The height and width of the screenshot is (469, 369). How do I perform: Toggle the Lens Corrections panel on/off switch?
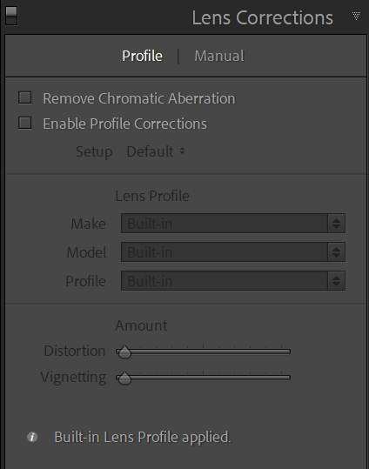[11, 16]
